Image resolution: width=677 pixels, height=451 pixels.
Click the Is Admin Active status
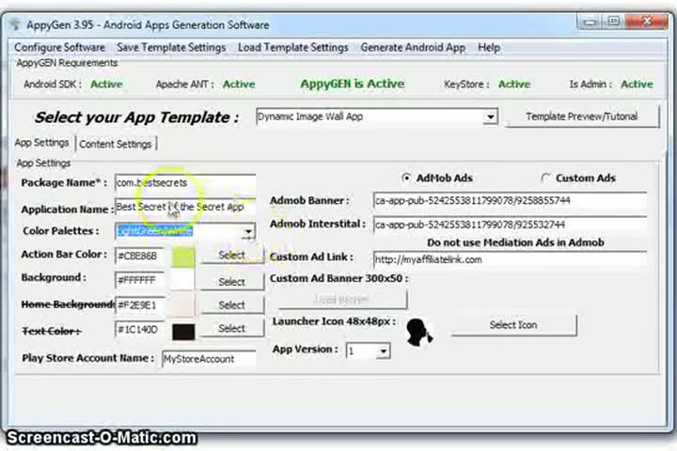[x=637, y=85]
